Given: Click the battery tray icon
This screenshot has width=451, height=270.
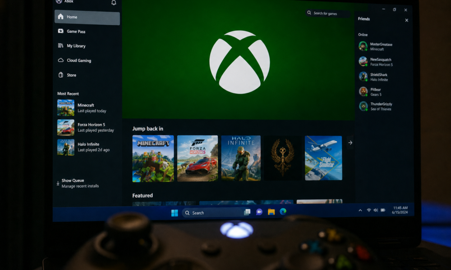Looking at the screenshot, I should pos(383,210).
